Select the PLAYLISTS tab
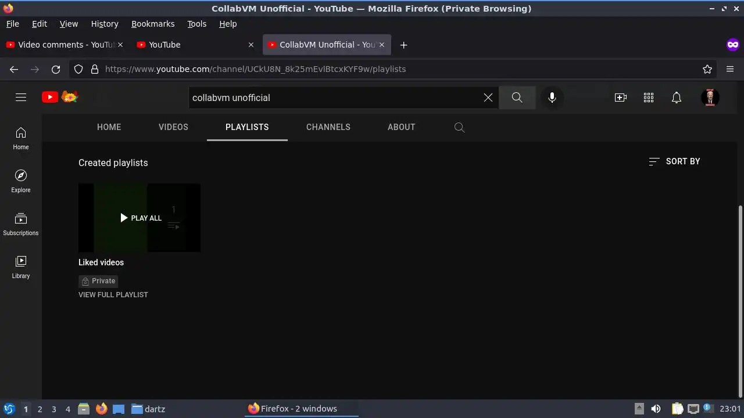This screenshot has height=418, width=744. click(x=247, y=127)
